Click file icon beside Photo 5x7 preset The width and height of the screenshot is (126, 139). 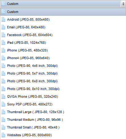click(x=3, y=73)
